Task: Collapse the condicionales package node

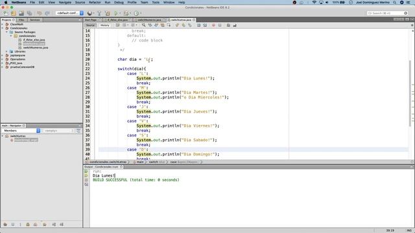Action: [x=11, y=36]
